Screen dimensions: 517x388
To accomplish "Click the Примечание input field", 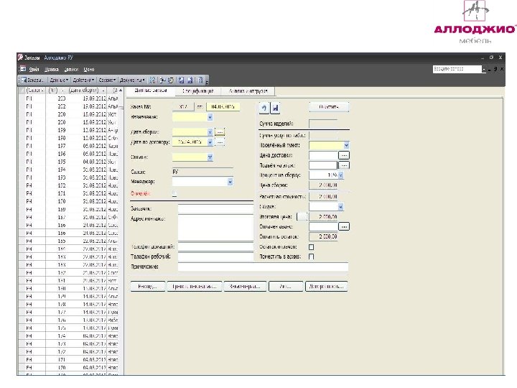I will (x=263, y=267).
